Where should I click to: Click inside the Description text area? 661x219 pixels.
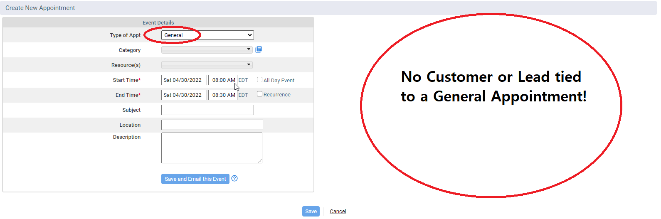pyautogui.click(x=212, y=148)
